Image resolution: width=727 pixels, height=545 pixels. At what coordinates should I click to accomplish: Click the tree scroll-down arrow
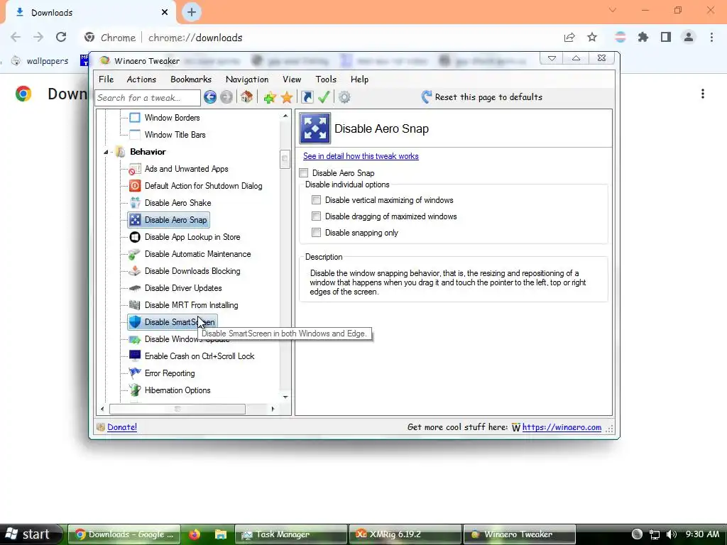coord(285,397)
